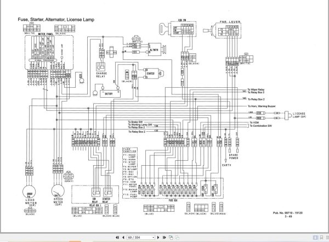The width and height of the screenshot is (329, 242).
Task: Open the bookmarks panel icon
Action: click(321, 238)
